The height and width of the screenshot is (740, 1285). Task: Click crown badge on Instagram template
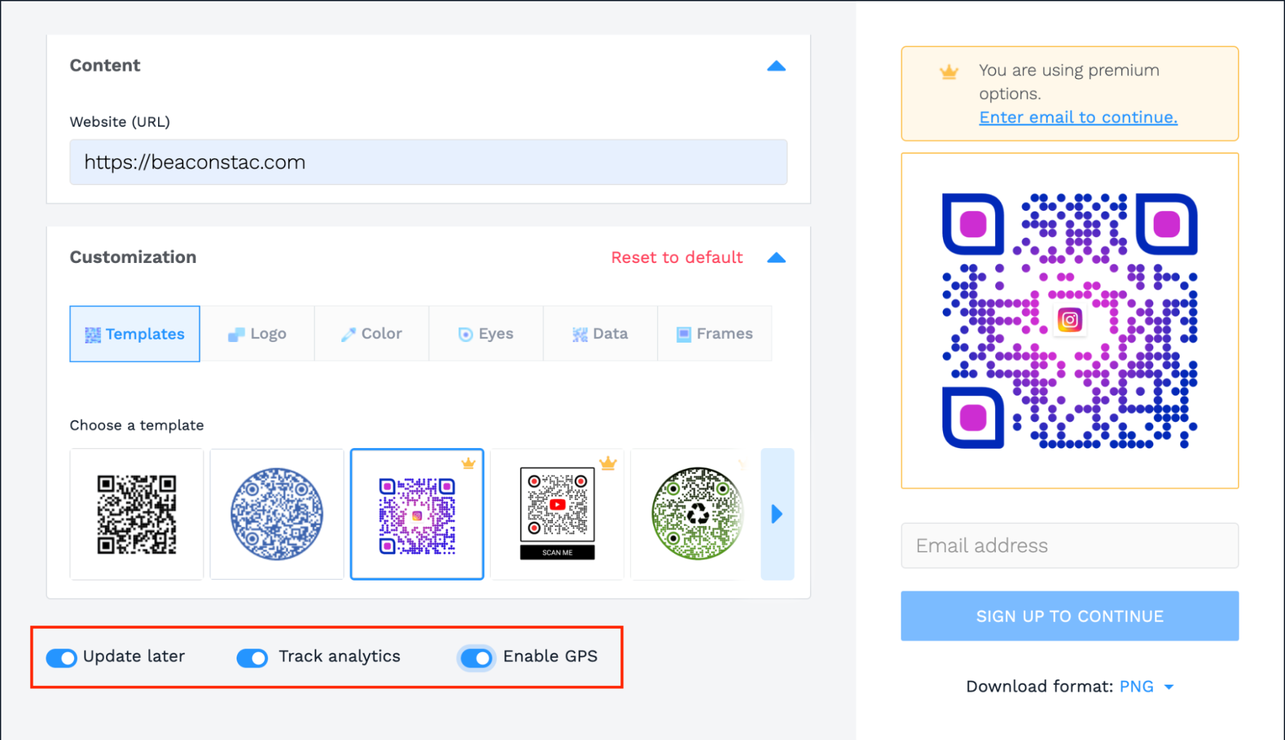pos(469,463)
